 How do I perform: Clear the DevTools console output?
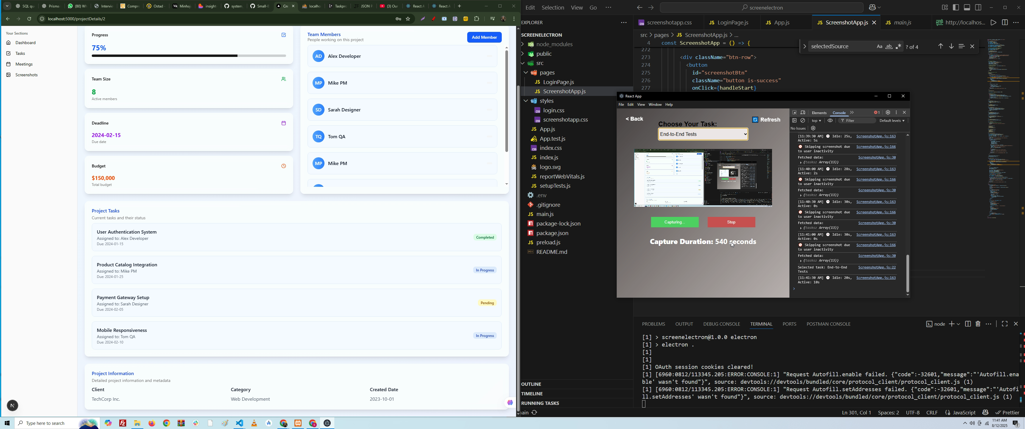pos(803,121)
